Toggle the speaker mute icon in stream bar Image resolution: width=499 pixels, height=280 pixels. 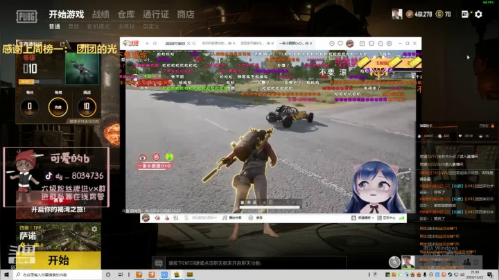pyautogui.click(x=157, y=218)
